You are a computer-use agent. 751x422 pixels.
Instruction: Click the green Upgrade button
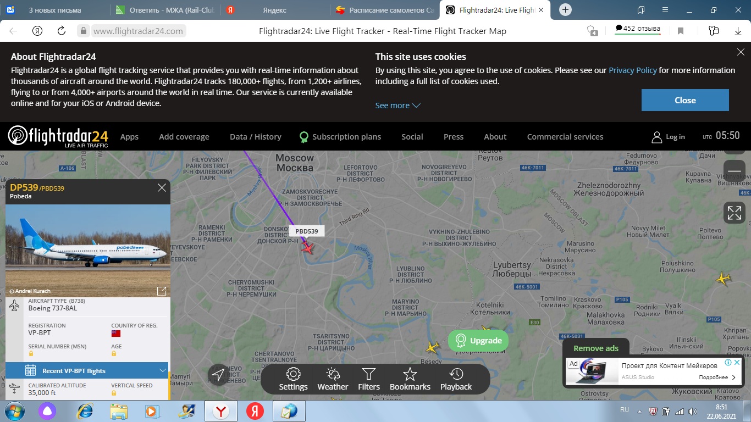[478, 341]
